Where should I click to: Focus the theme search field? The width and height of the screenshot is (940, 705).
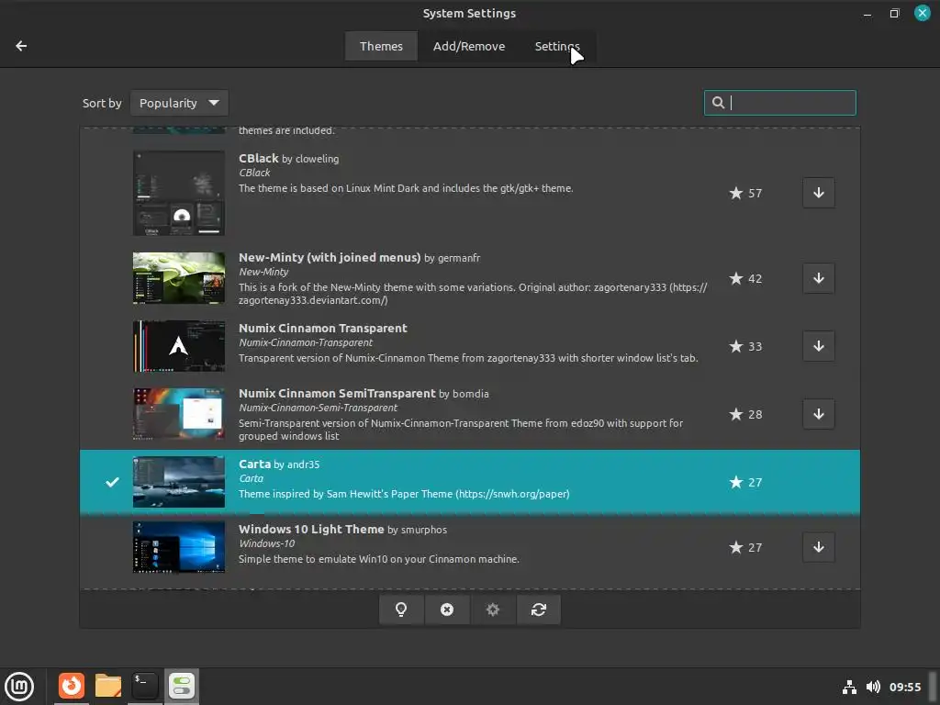779,103
